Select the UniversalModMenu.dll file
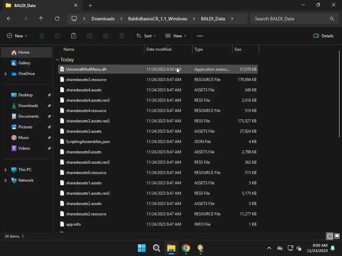Screen dimensions: 342x256 (x=158, y=69)
